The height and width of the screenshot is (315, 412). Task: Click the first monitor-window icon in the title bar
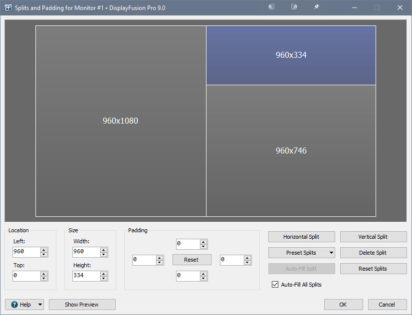[x=271, y=7]
